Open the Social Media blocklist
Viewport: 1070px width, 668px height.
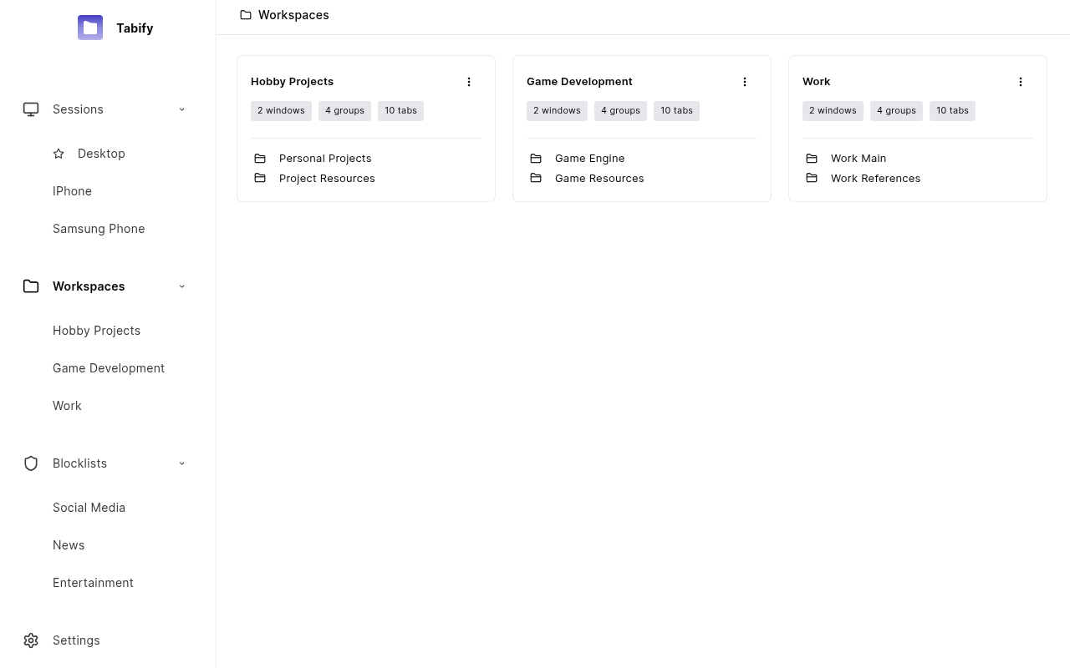89,508
